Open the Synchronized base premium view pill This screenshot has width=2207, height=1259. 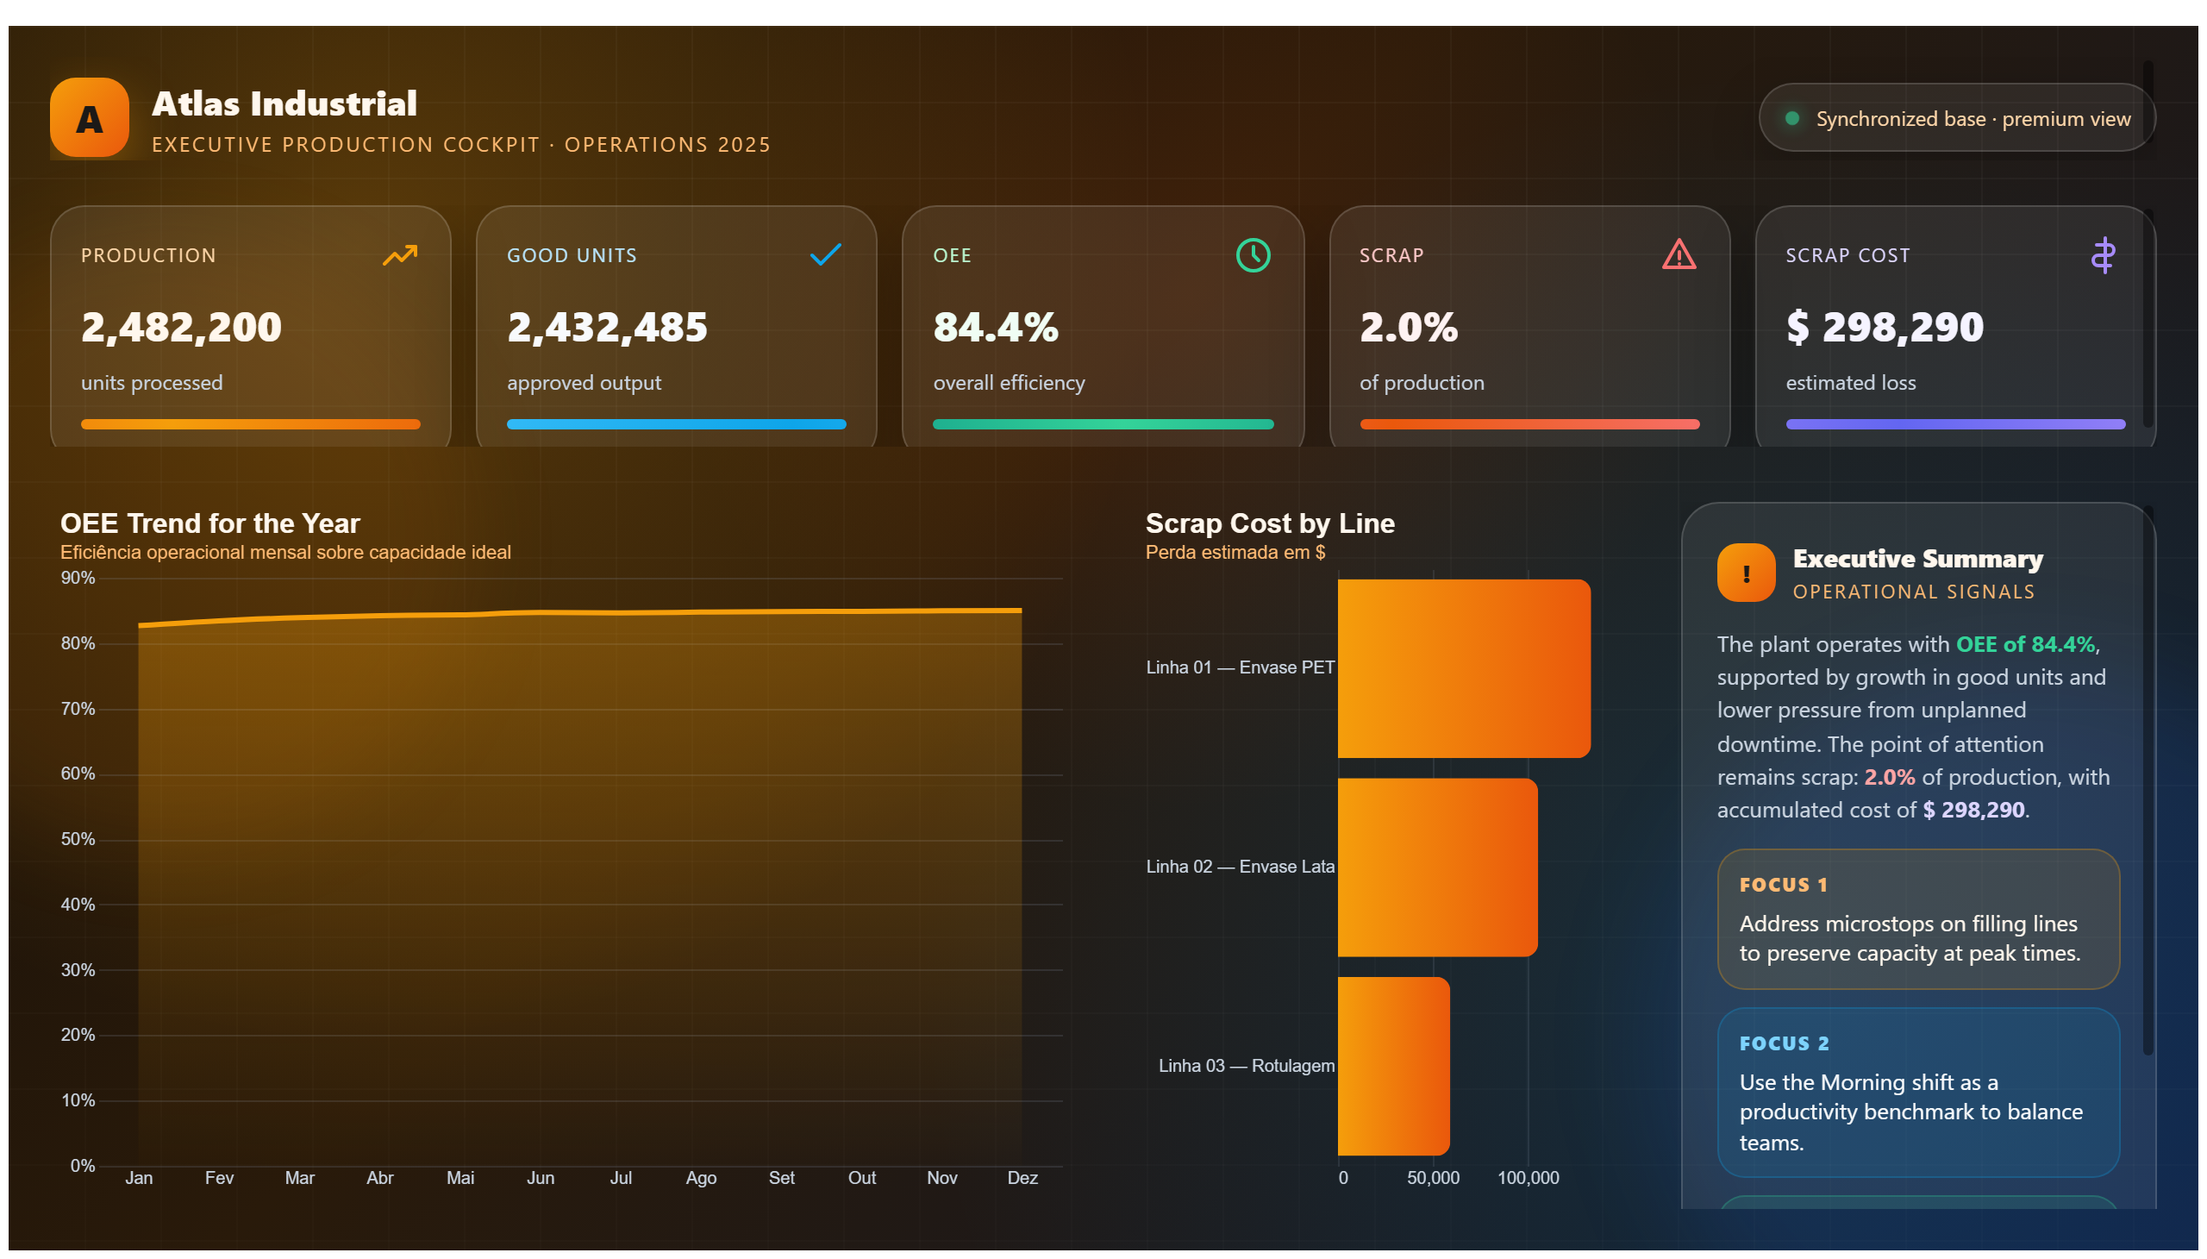[1956, 117]
